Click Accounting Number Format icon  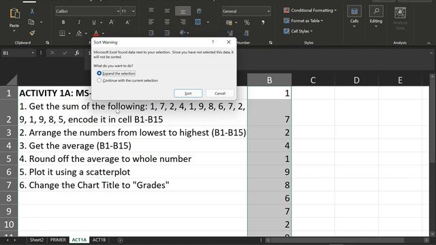[229, 22]
